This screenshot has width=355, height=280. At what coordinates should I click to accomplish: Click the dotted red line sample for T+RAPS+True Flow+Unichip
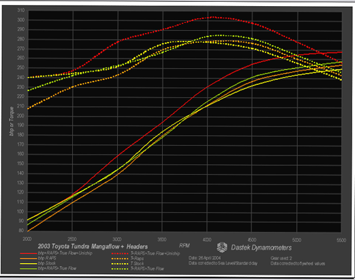[120, 253]
